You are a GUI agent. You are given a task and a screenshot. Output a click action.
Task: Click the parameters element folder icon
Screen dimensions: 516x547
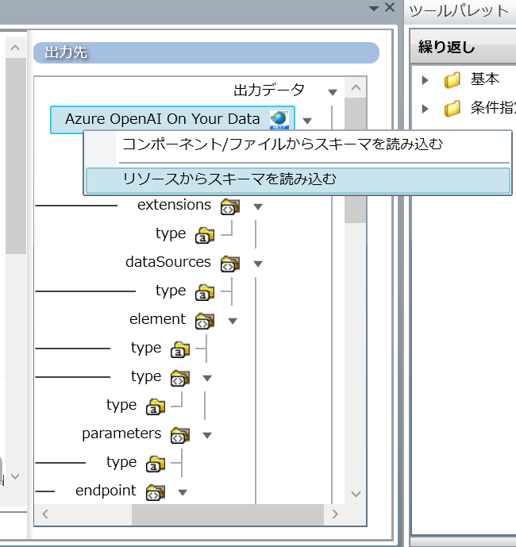point(180,435)
